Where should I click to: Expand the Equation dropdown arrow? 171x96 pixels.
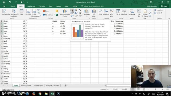[x=164, y=10]
